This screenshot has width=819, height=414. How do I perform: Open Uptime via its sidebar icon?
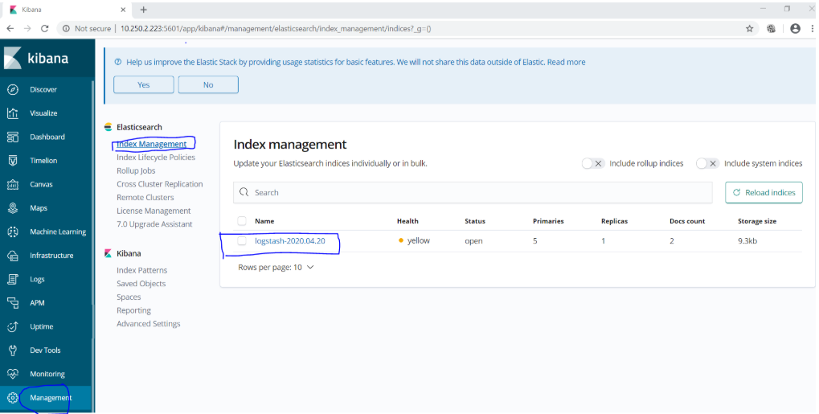point(13,326)
